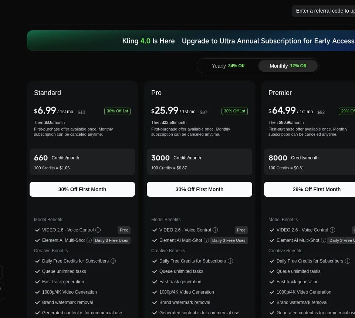Screen dimensions: 355x318
Task: Click Premier plan 29% Off First Month button
Action: 310,189
